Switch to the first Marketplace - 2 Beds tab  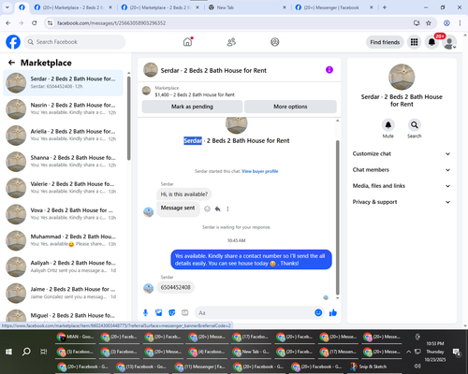click(x=74, y=7)
